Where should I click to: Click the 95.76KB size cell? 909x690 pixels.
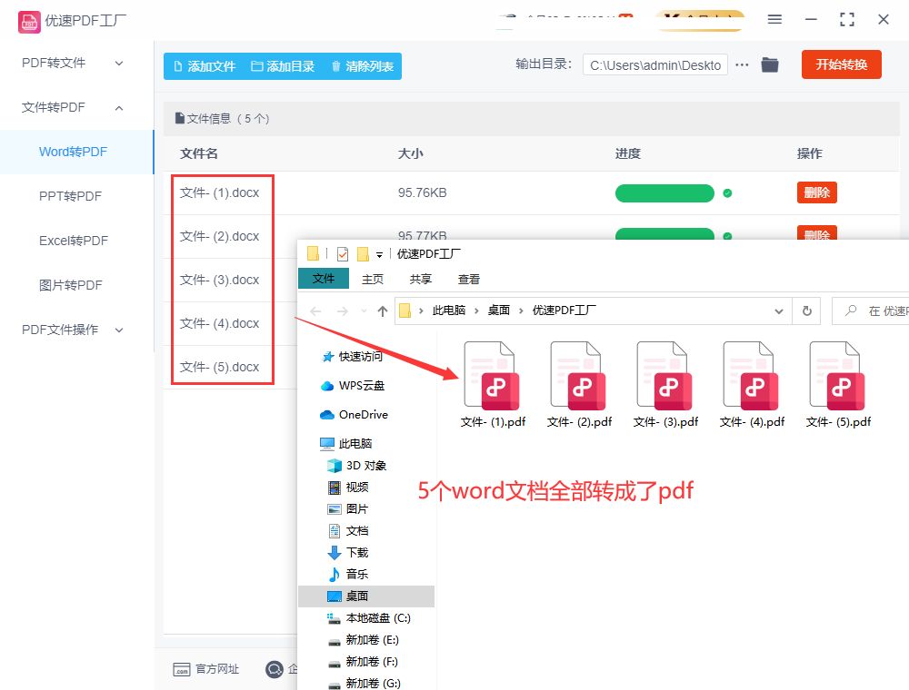(422, 192)
